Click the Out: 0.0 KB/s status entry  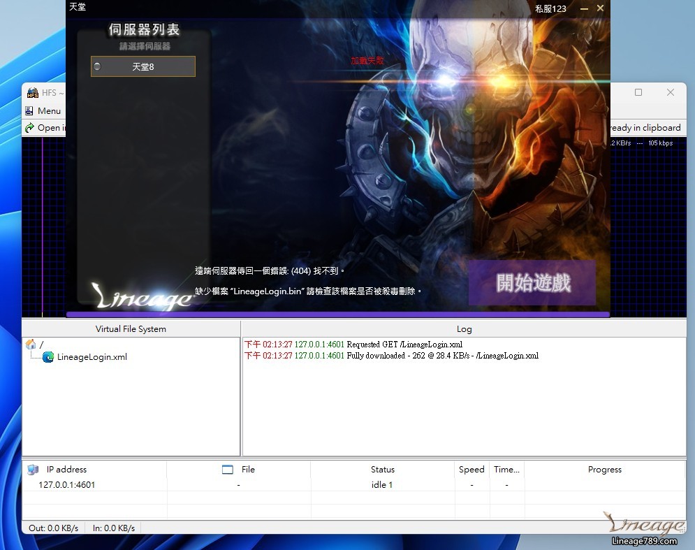tap(53, 528)
